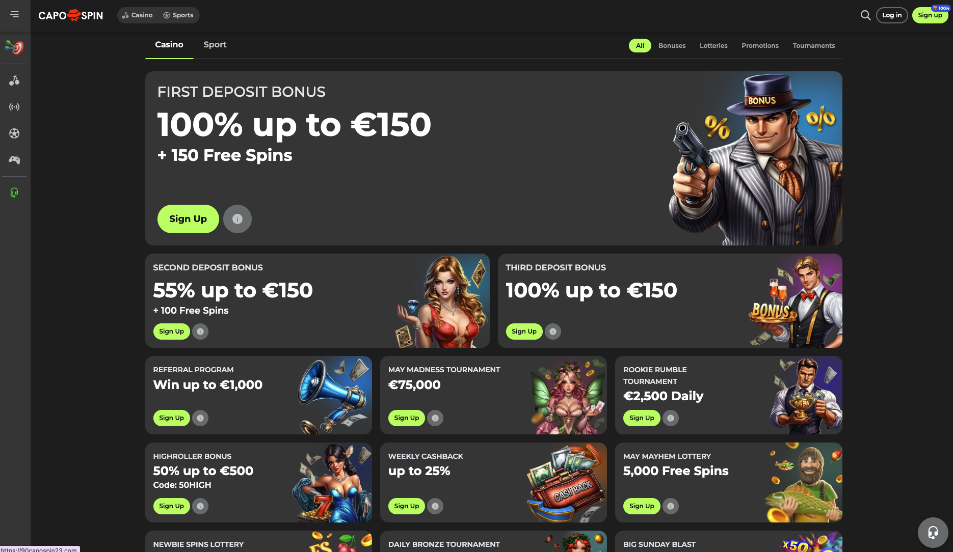
Task: Open the live broadcast sidebar icon
Action: coord(14,107)
